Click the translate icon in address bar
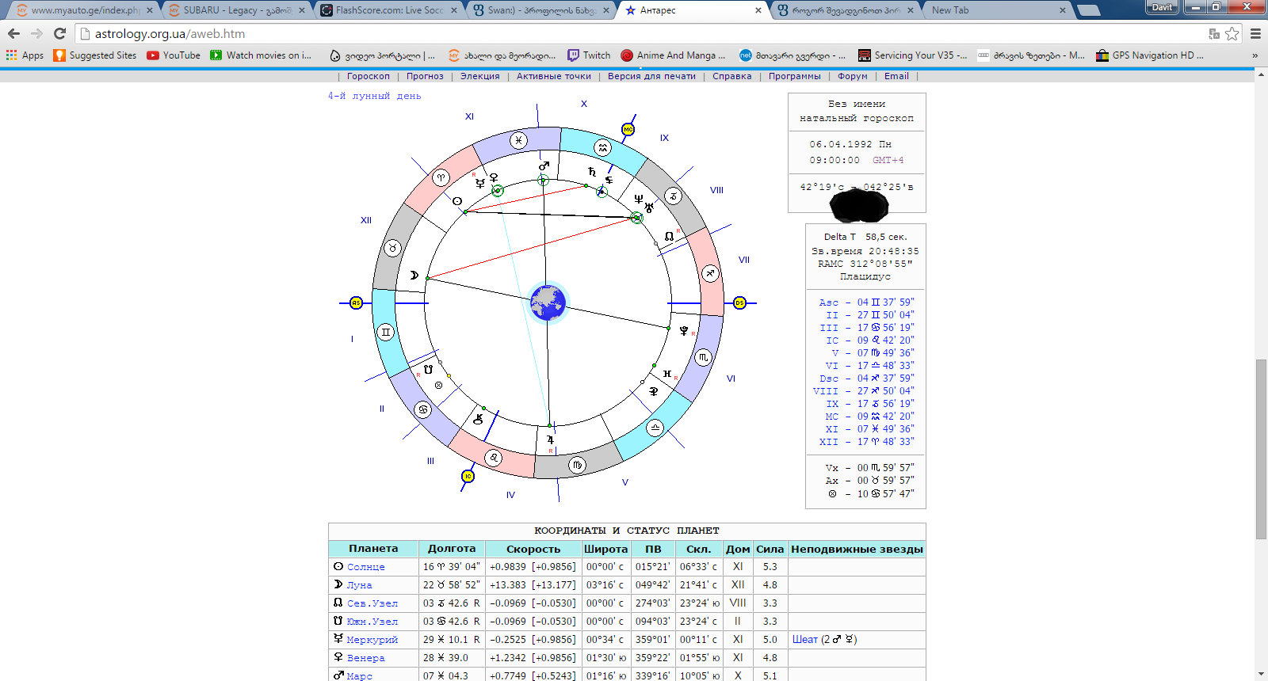The width and height of the screenshot is (1268, 681). [1213, 33]
